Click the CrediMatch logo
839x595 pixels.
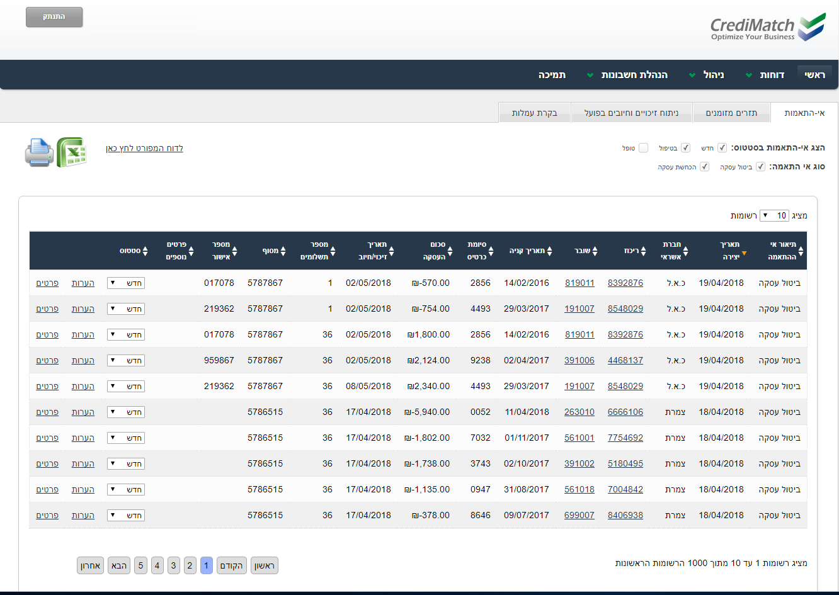768,28
